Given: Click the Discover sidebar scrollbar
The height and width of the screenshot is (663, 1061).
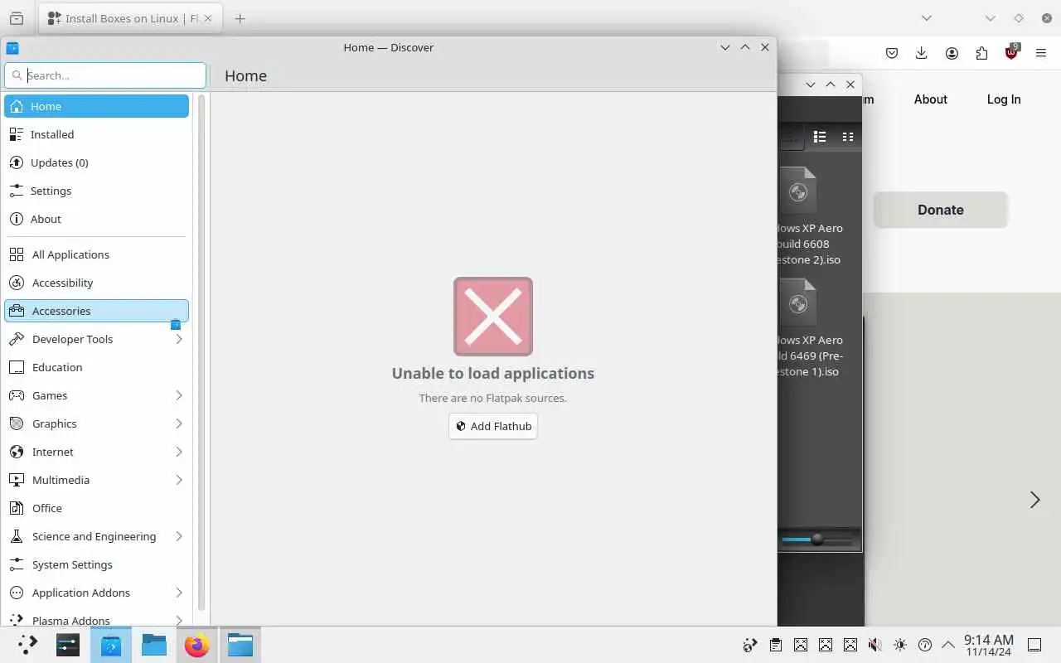Looking at the screenshot, I should 201,352.
